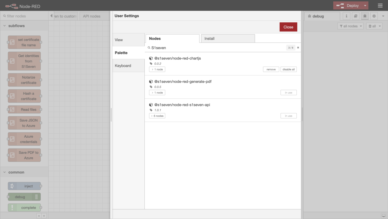Open the info sidebar tab icon
The width and height of the screenshot is (388, 219).
[x=346, y=16]
